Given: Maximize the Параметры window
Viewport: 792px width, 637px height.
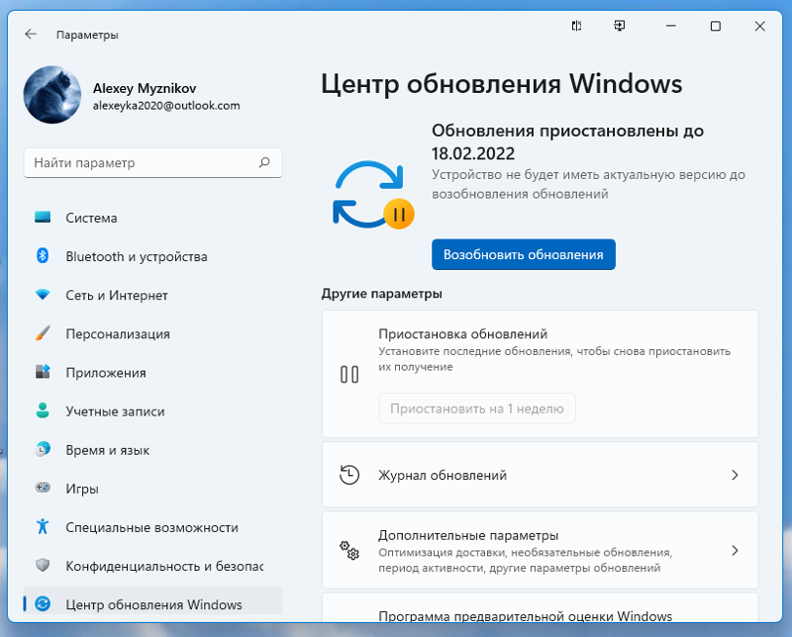Looking at the screenshot, I should point(715,26).
